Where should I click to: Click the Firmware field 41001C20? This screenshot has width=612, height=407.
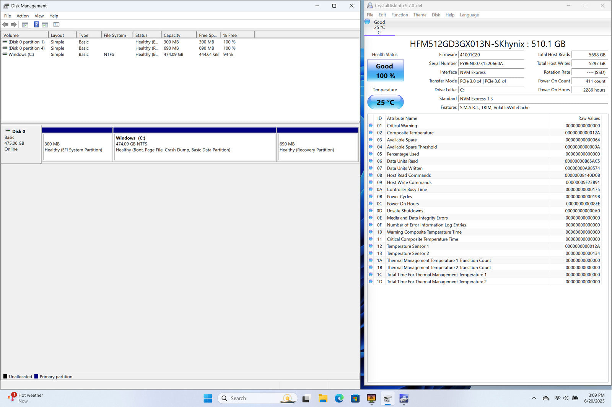coord(491,55)
